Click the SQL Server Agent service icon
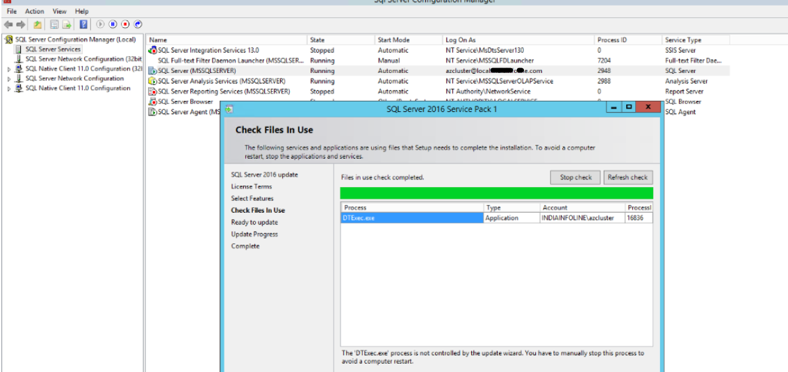Image resolution: width=788 pixels, height=372 pixels. (153, 112)
